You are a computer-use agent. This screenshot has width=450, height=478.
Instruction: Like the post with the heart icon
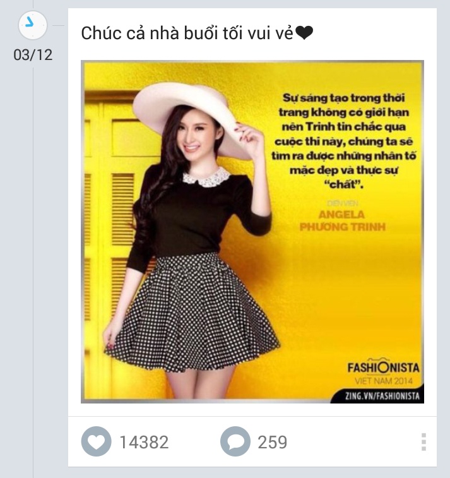96,441
